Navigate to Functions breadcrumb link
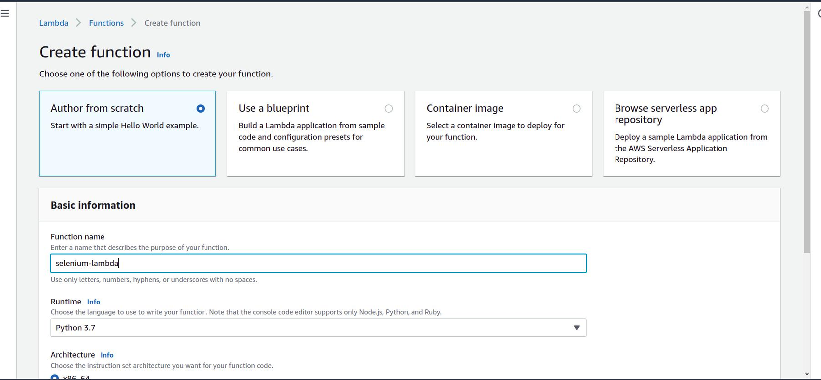Viewport: 821px width, 380px height. (106, 23)
